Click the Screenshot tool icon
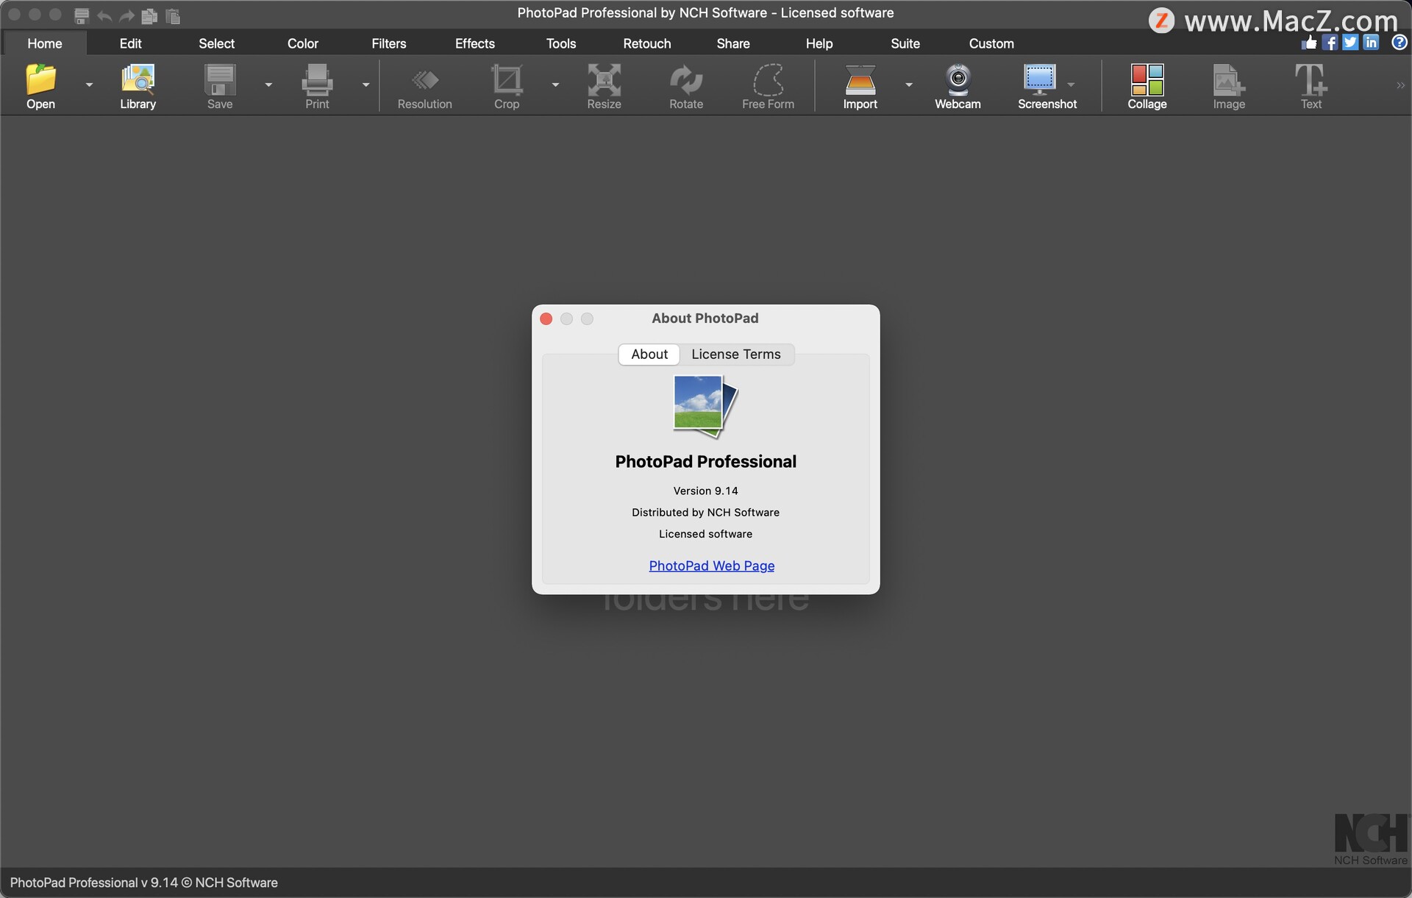Image resolution: width=1412 pixels, height=898 pixels. click(1039, 79)
